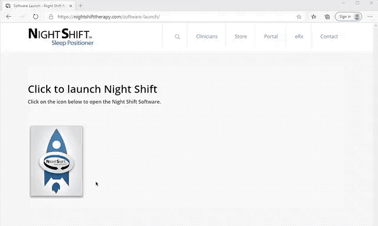The width and height of the screenshot is (378, 226).
Task: Click the instruction text below the heading
Action: [94, 101]
